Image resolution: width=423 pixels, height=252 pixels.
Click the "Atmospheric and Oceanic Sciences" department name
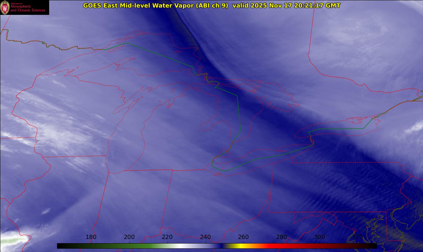(x=28, y=8)
